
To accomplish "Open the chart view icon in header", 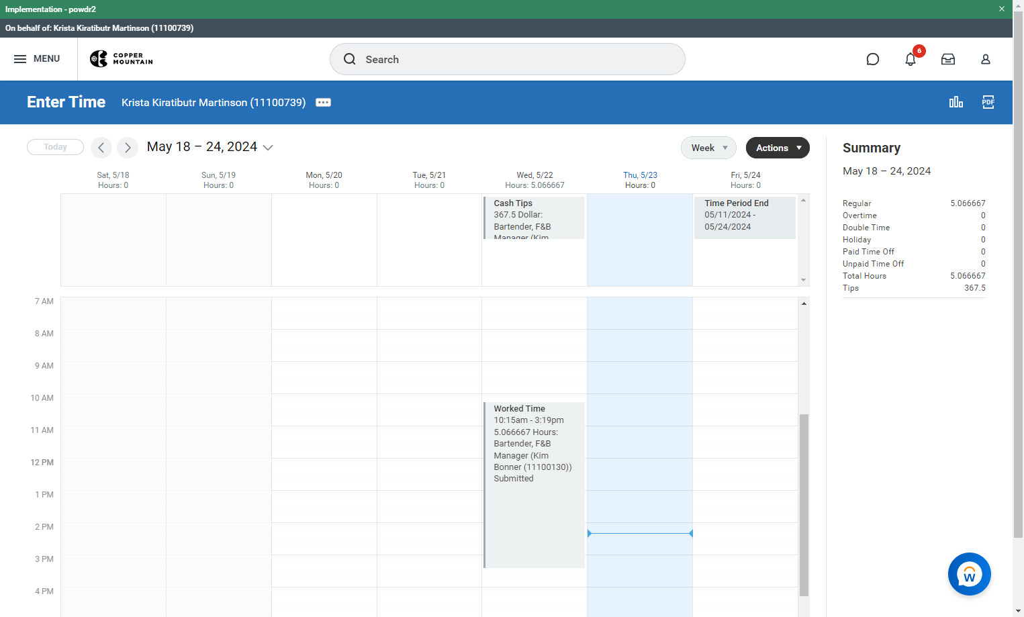I will (956, 102).
